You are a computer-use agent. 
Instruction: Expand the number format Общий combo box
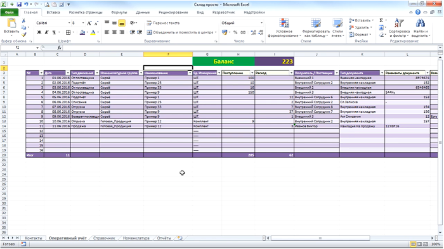coord(261,23)
